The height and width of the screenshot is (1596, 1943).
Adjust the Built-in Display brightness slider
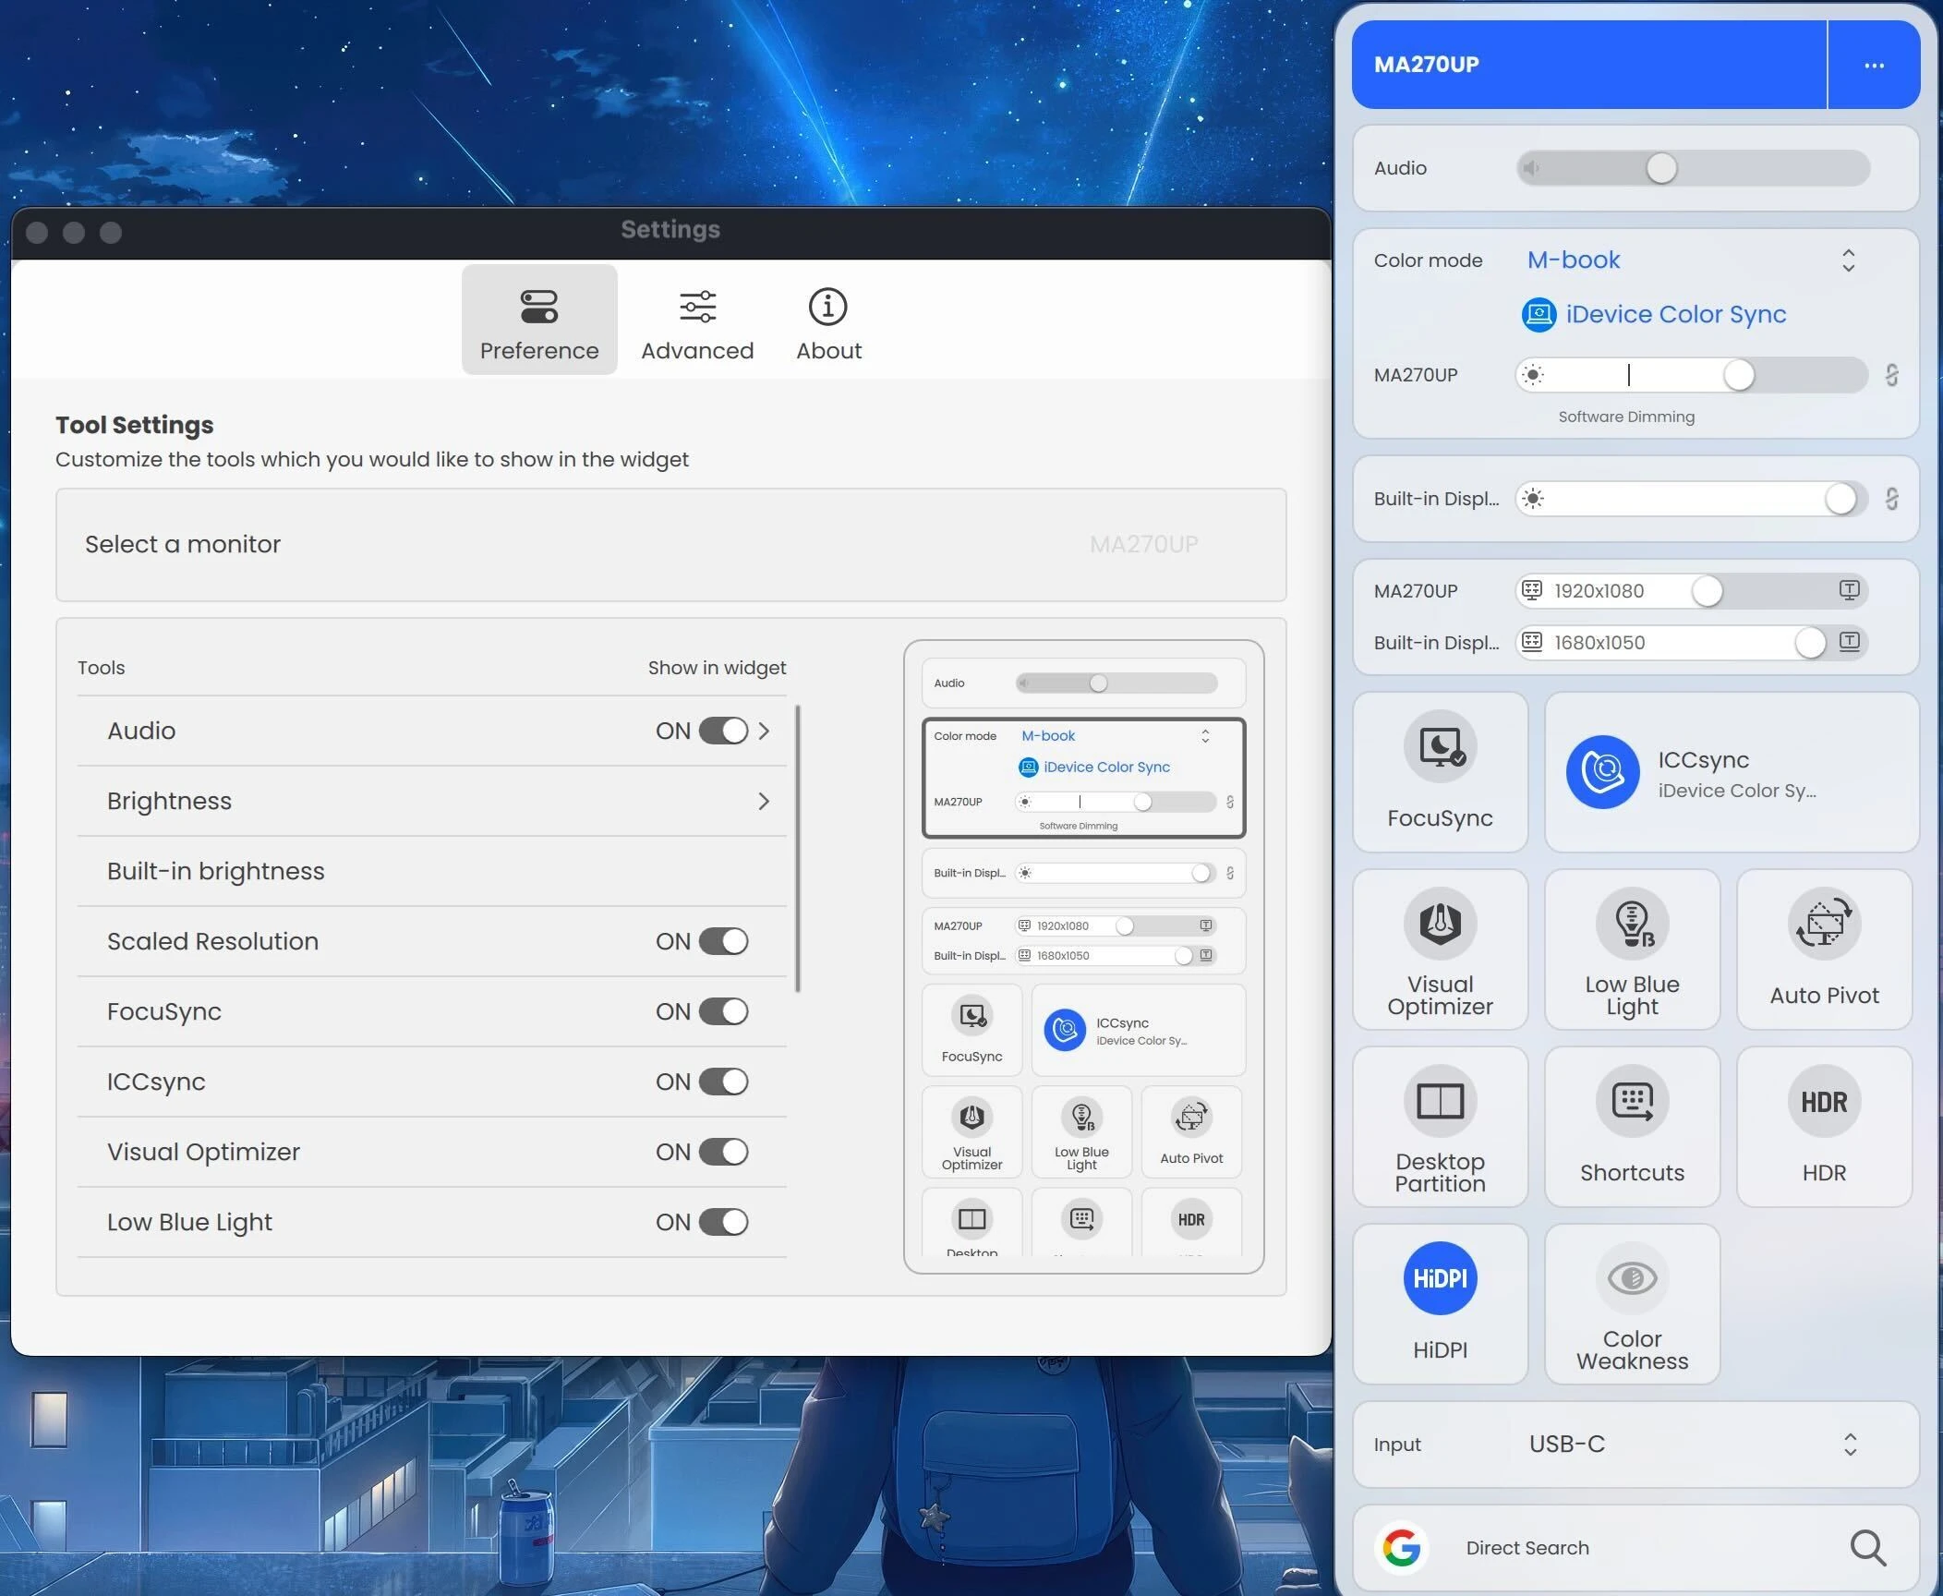[1692, 499]
